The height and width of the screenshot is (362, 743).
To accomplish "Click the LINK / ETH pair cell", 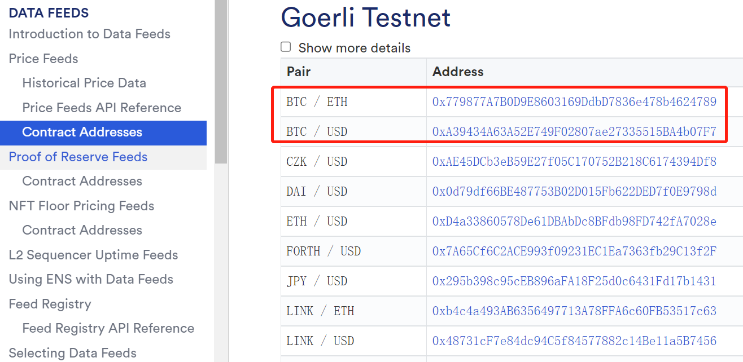I will [353, 311].
